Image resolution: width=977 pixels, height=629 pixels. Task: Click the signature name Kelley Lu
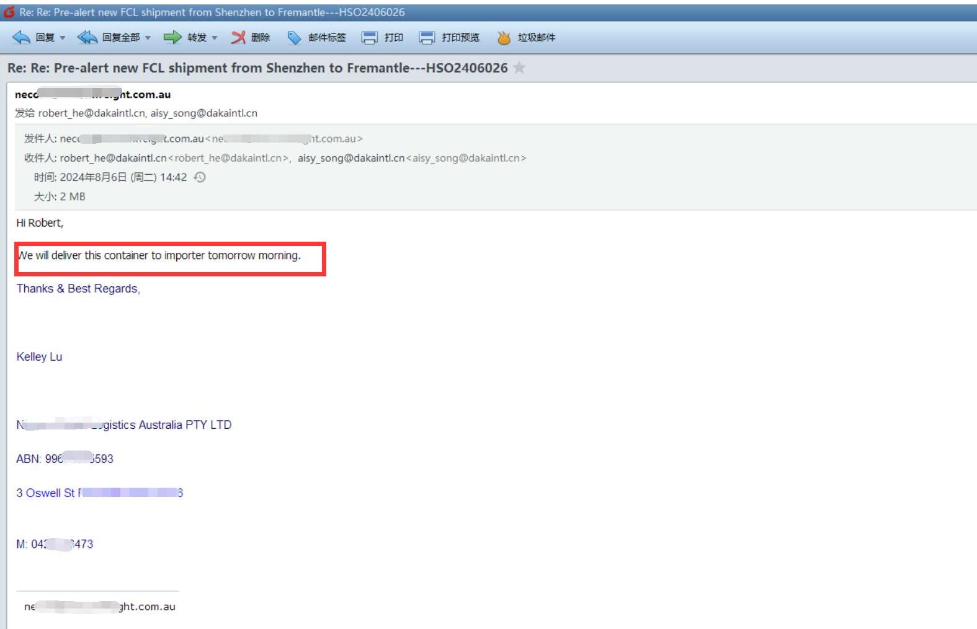tap(39, 357)
